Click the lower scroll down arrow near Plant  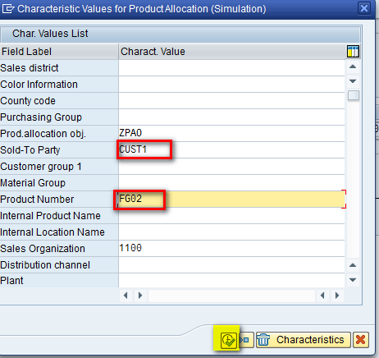(x=353, y=280)
